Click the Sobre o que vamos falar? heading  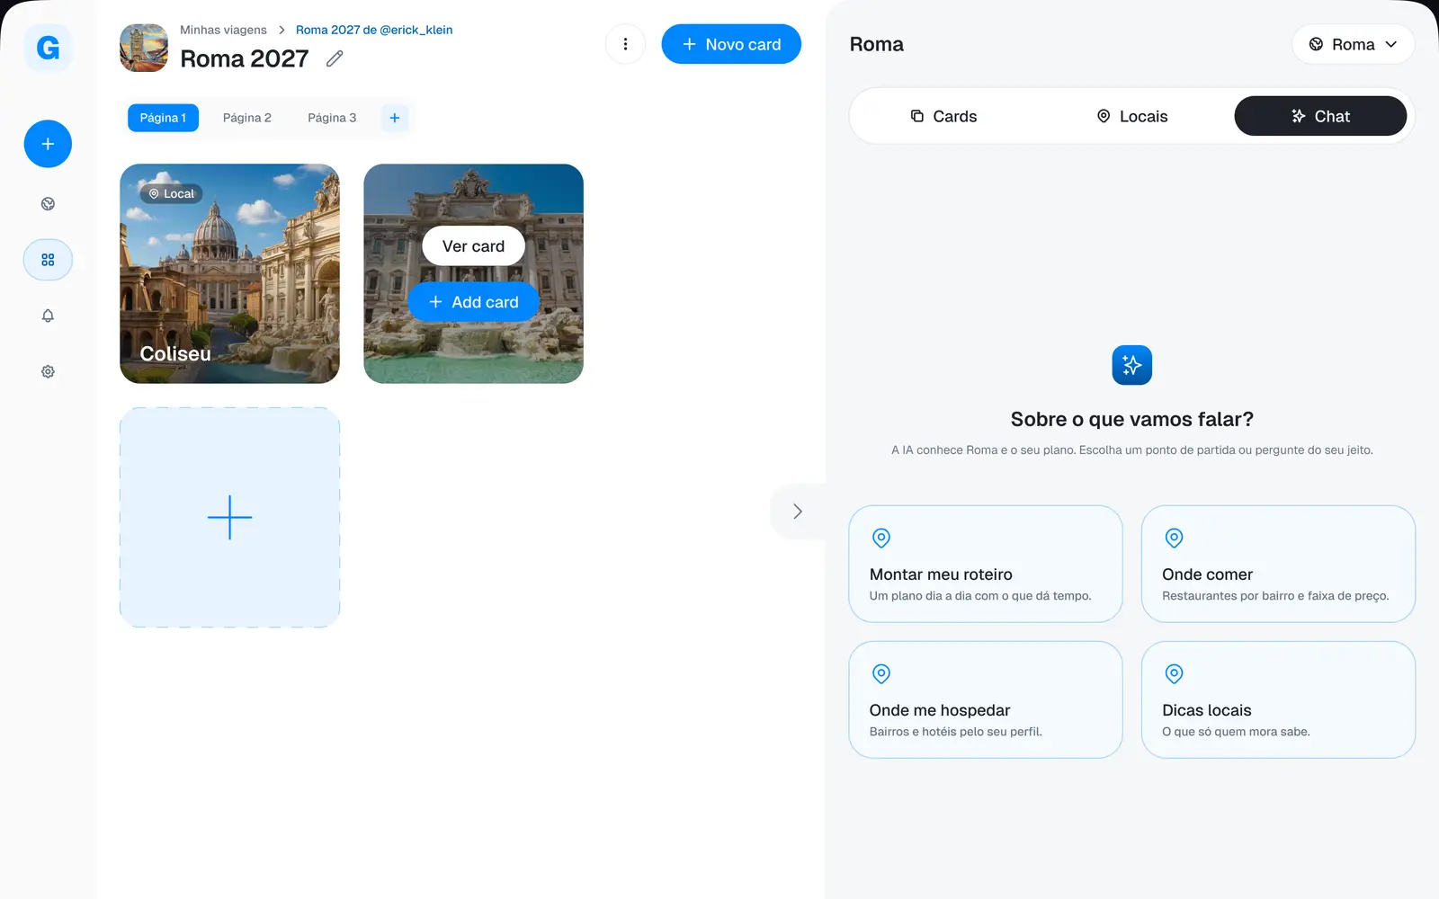[x=1131, y=419]
